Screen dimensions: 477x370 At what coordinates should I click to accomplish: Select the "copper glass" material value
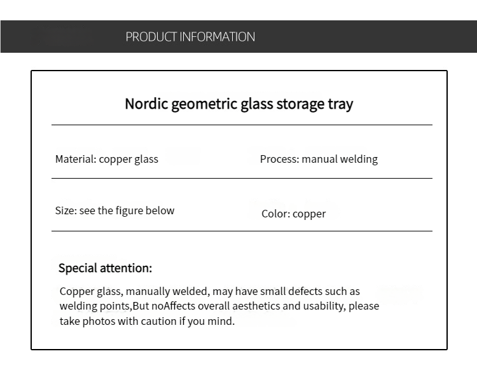click(x=128, y=159)
